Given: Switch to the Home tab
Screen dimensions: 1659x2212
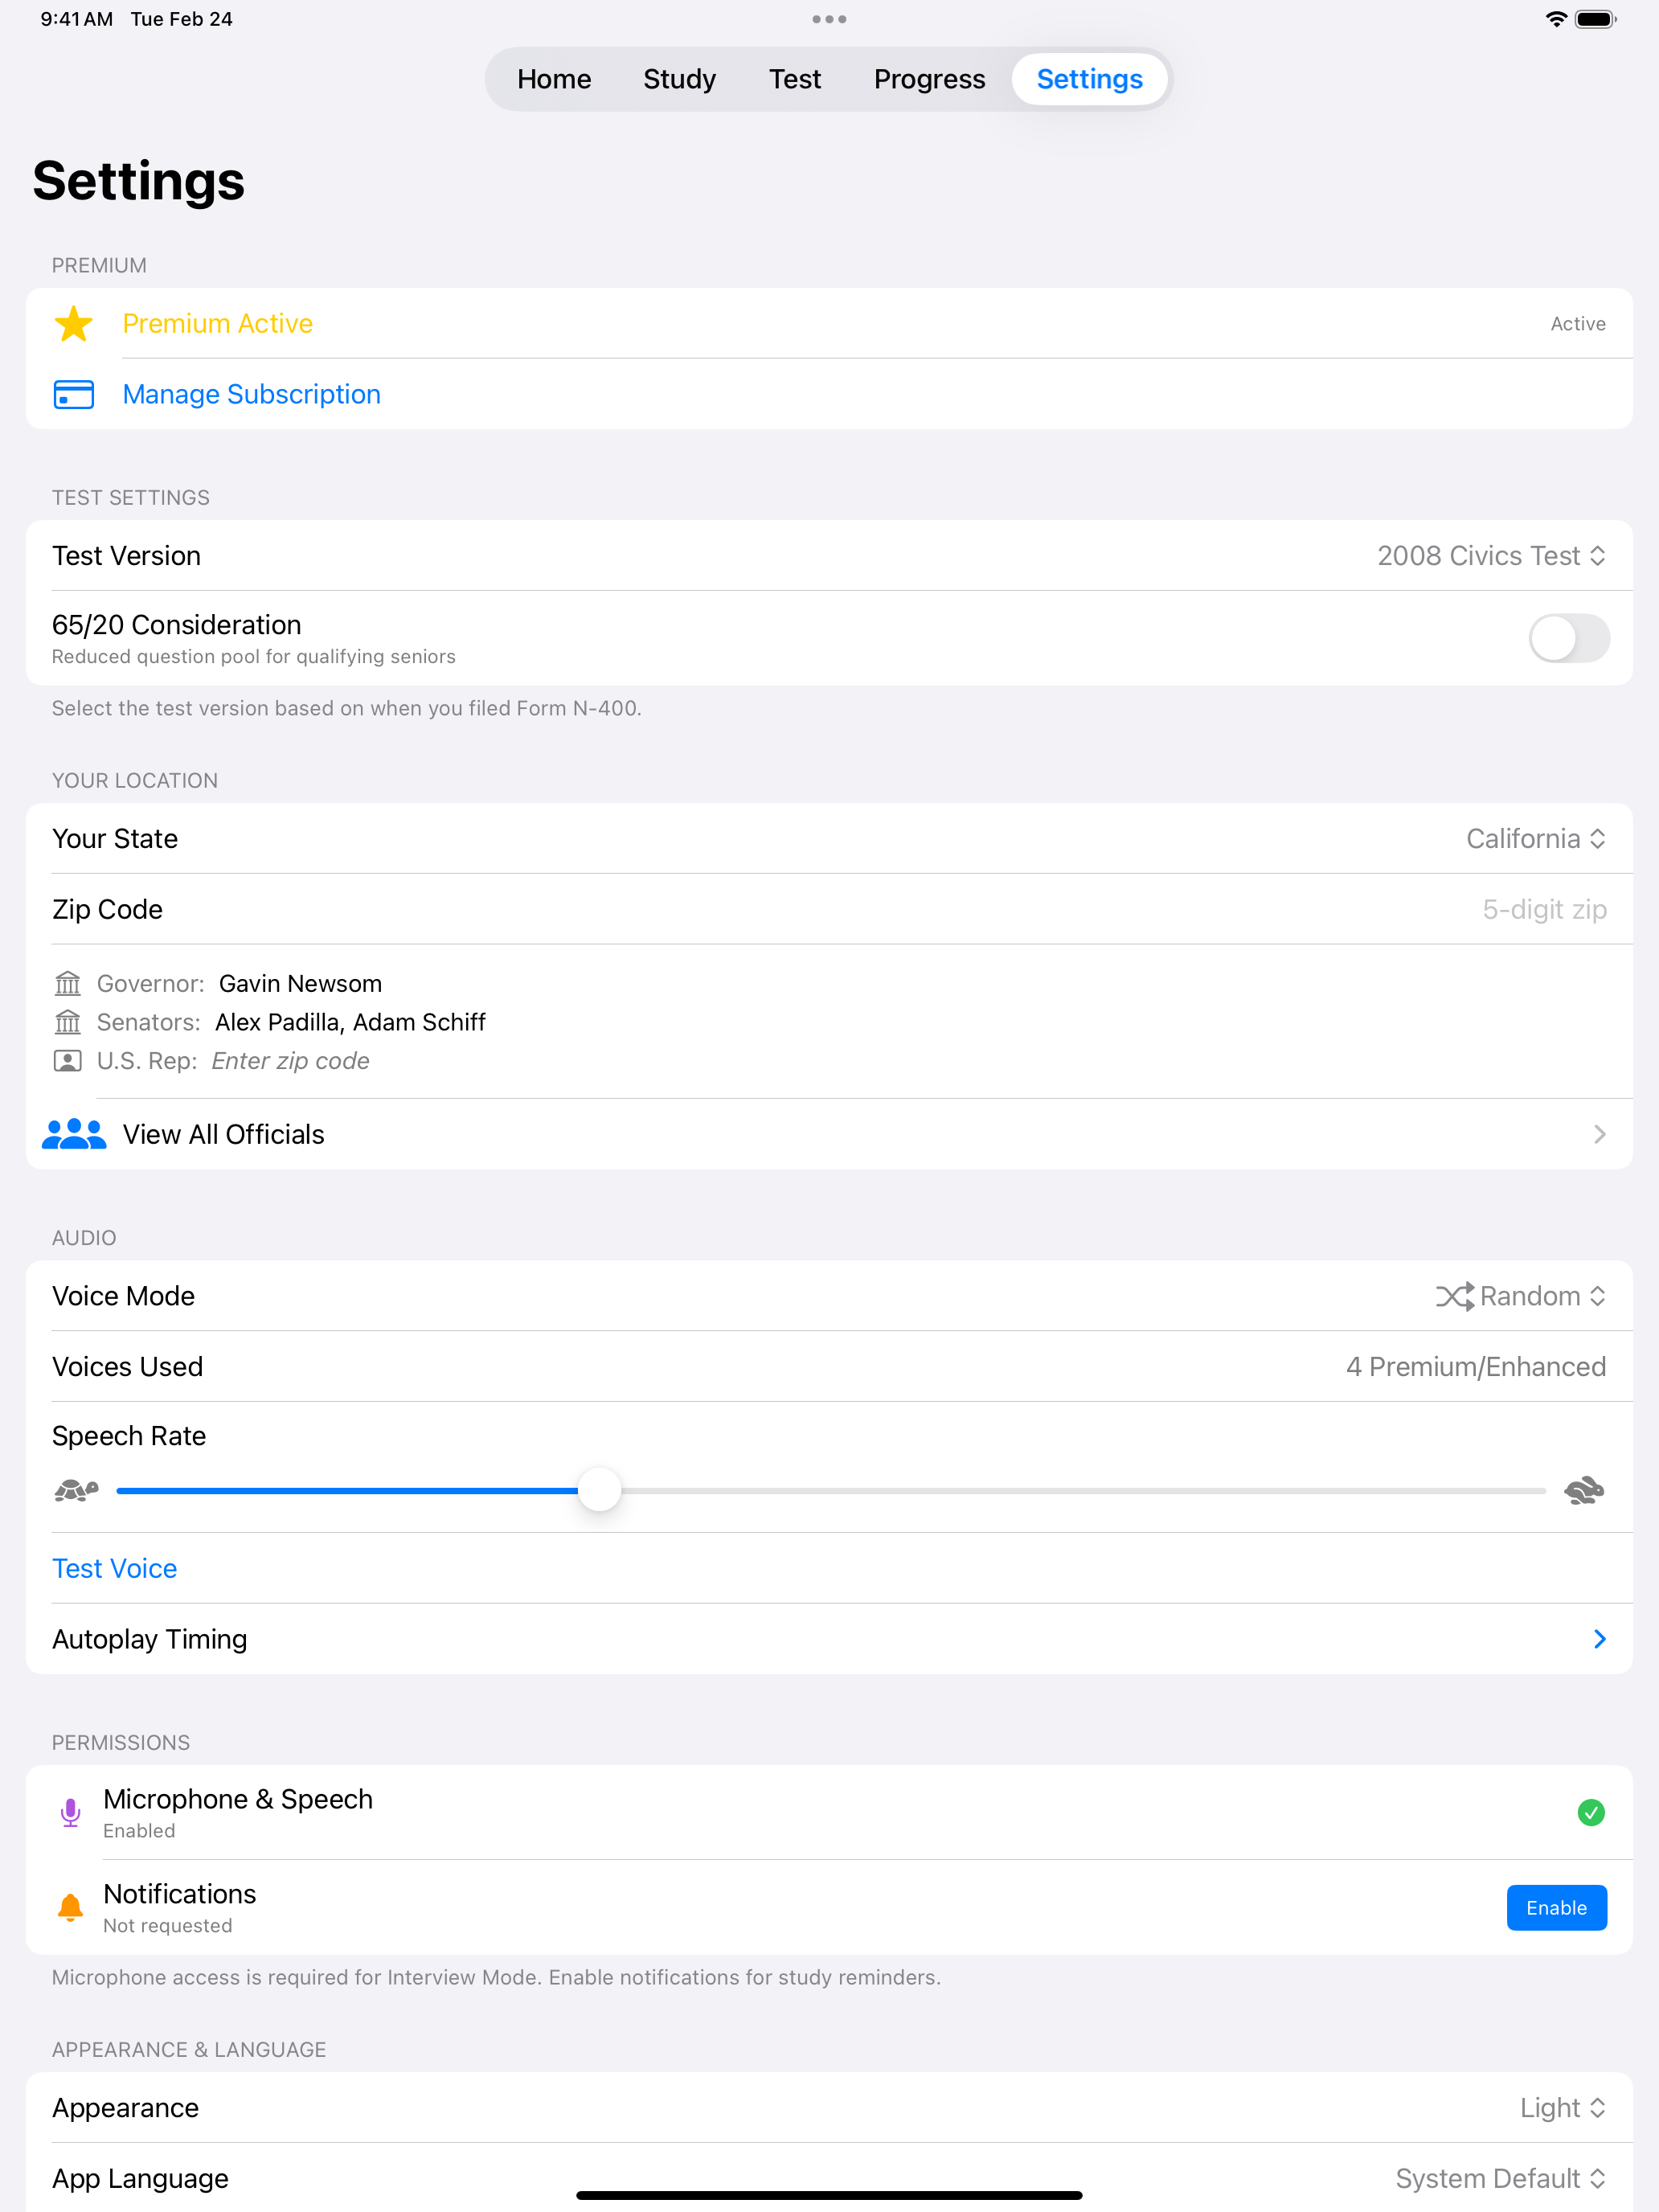Looking at the screenshot, I should [x=554, y=79].
